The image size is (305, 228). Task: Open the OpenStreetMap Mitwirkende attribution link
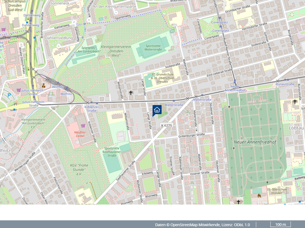point(194,225)
